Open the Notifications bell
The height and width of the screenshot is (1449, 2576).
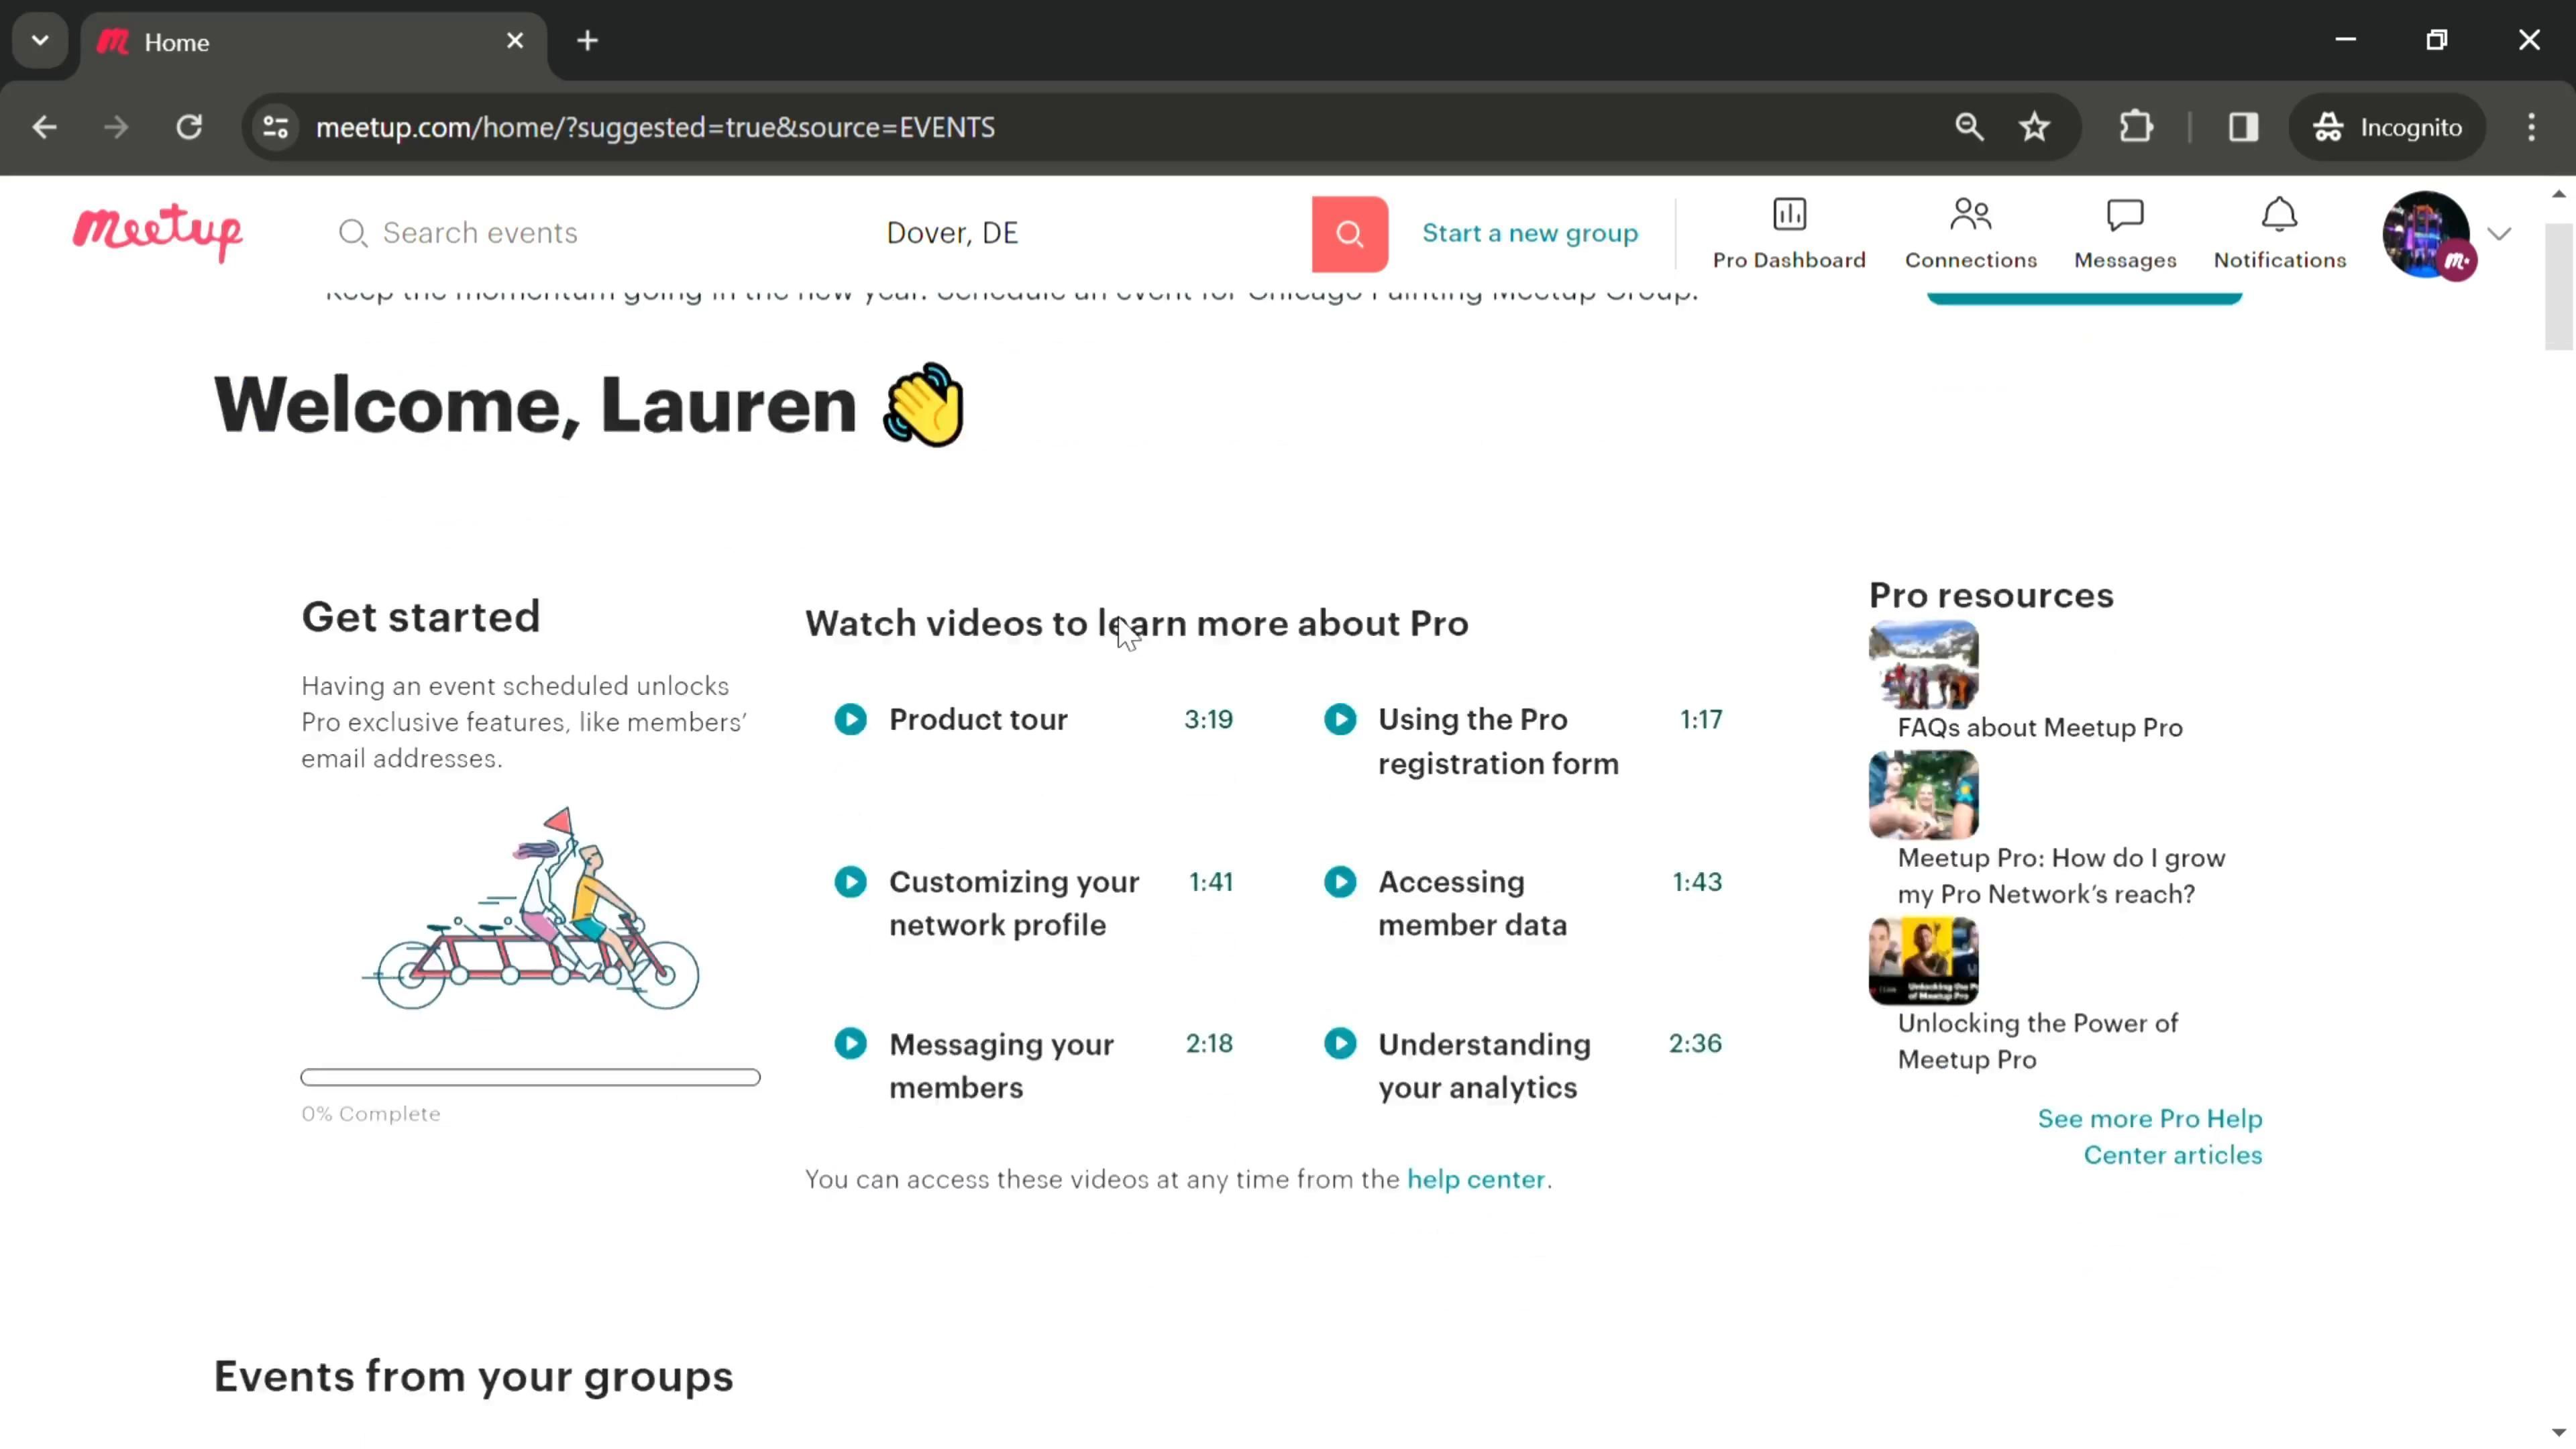click(x=2278, y=215)
